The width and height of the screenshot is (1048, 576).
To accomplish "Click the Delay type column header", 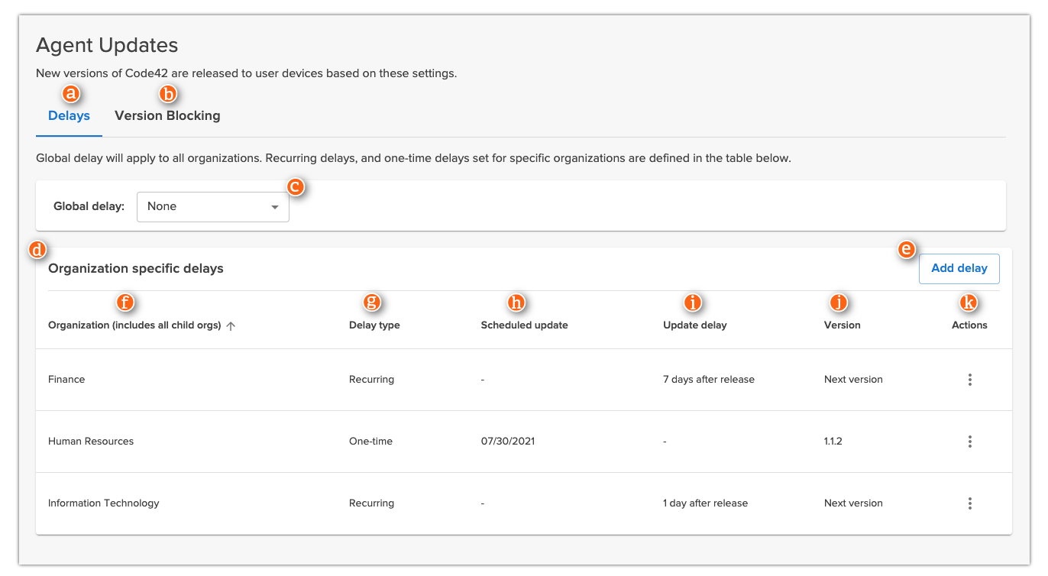I will point(374,325).
